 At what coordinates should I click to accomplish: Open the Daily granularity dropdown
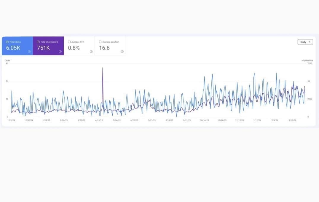coord(305,42)
